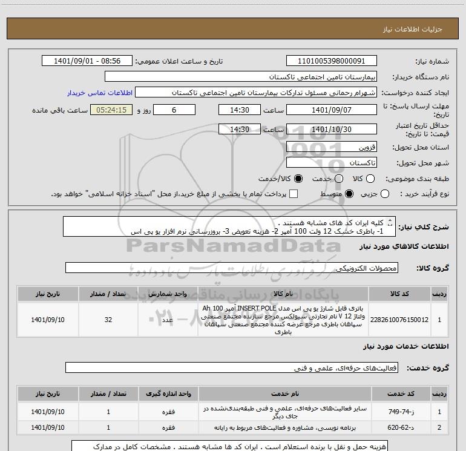Click the remaining time countdown 05:24:15
Viewport: 466px width, 451px height.
coord(111,110)
